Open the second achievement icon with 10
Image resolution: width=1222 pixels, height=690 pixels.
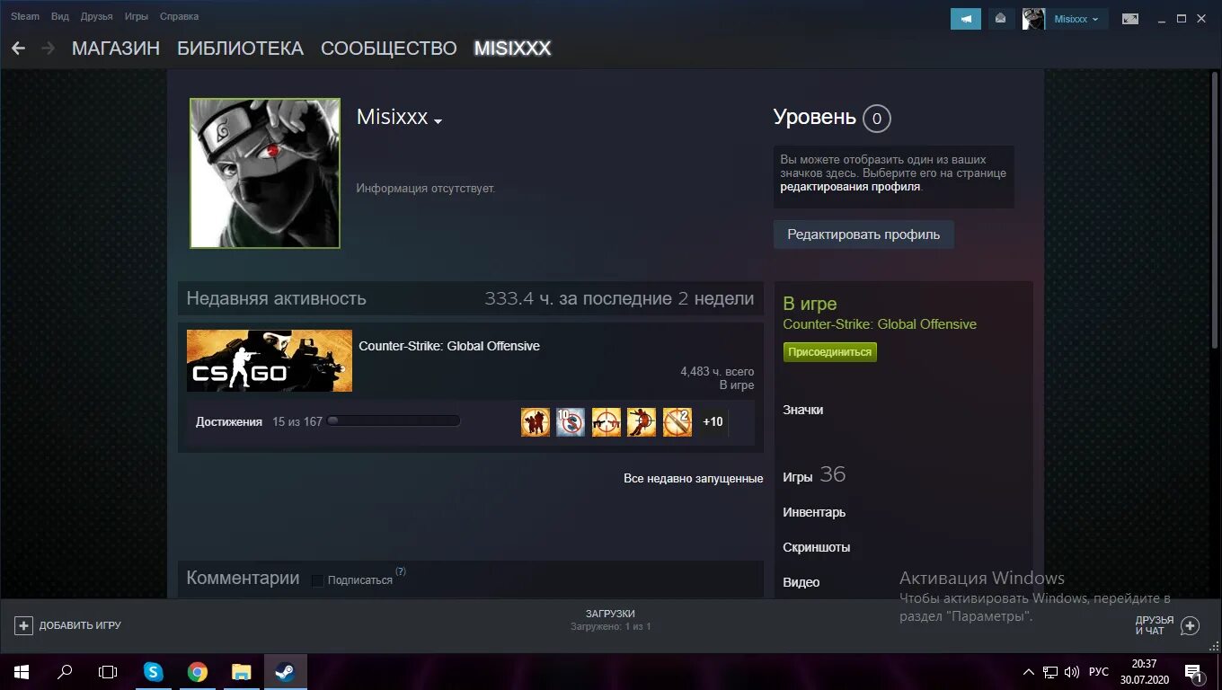click(x=571, y=422)
